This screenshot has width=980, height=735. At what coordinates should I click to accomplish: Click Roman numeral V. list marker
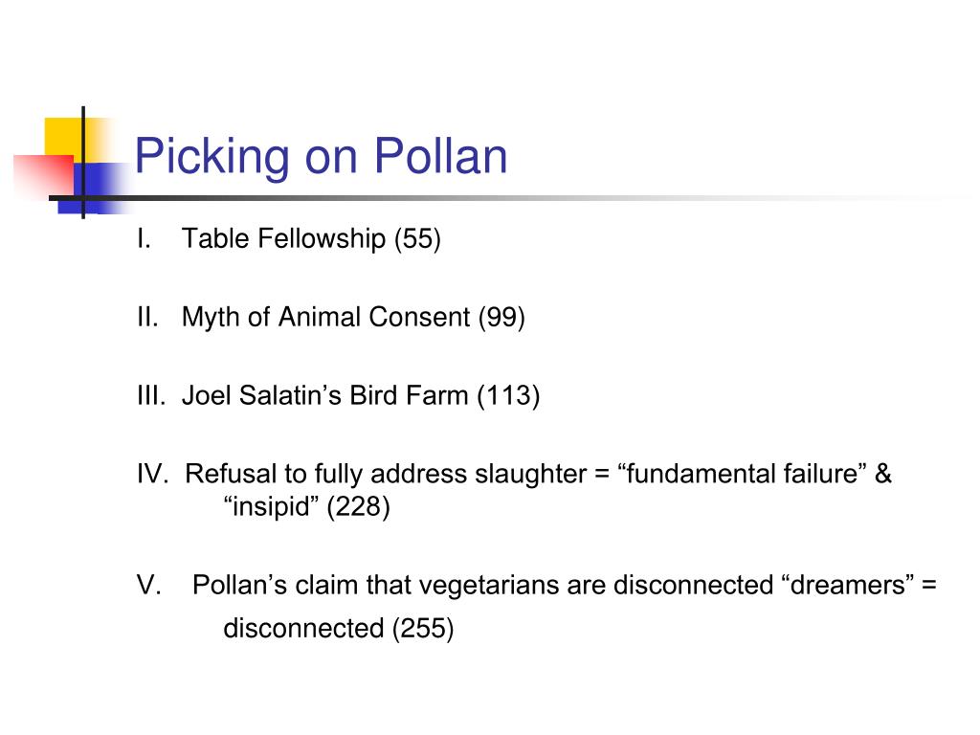click(148, 585)
